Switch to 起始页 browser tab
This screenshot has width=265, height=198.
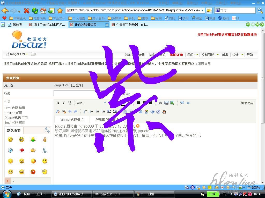pos(15,25)
